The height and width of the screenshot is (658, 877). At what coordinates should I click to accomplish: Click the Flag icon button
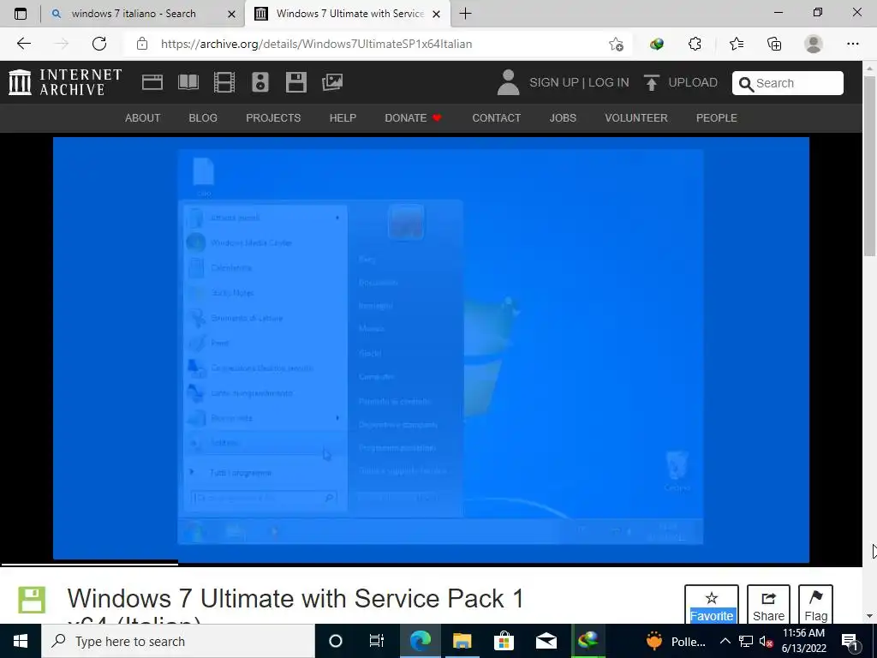coord(815,606)
